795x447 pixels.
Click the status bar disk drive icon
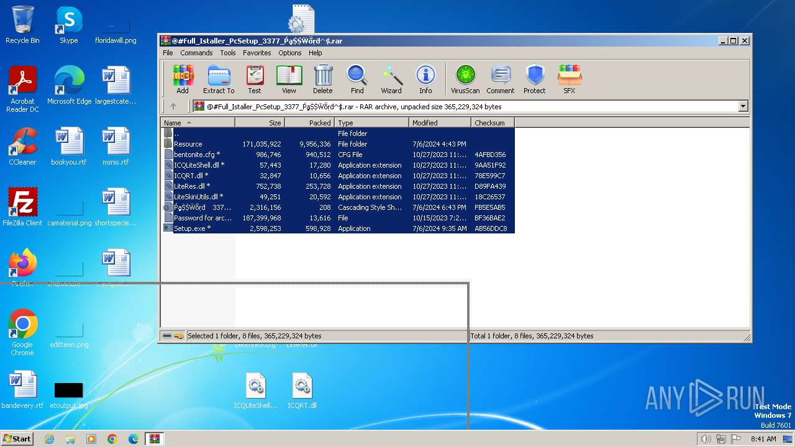pos(167,336)
